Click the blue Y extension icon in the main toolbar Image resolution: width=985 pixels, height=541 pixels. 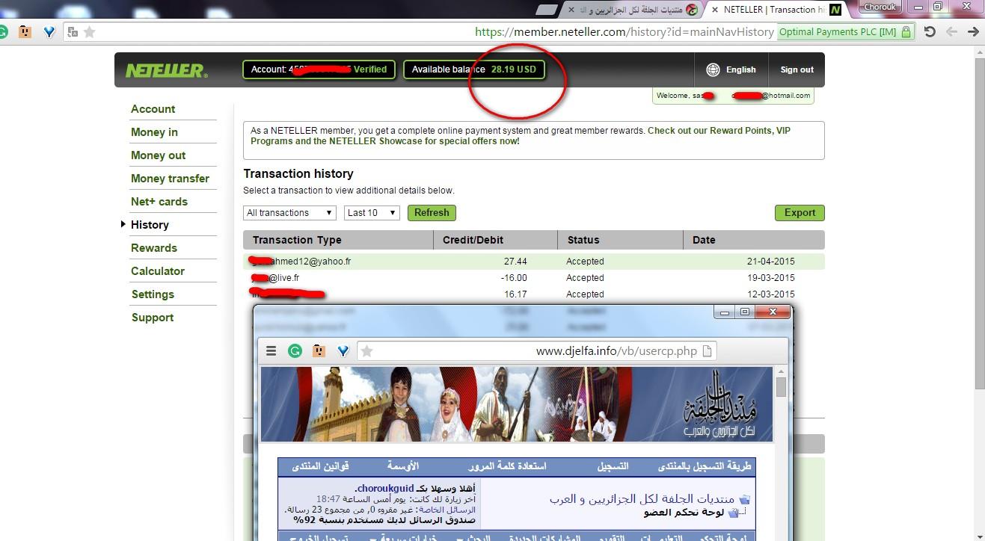[49, 32]
